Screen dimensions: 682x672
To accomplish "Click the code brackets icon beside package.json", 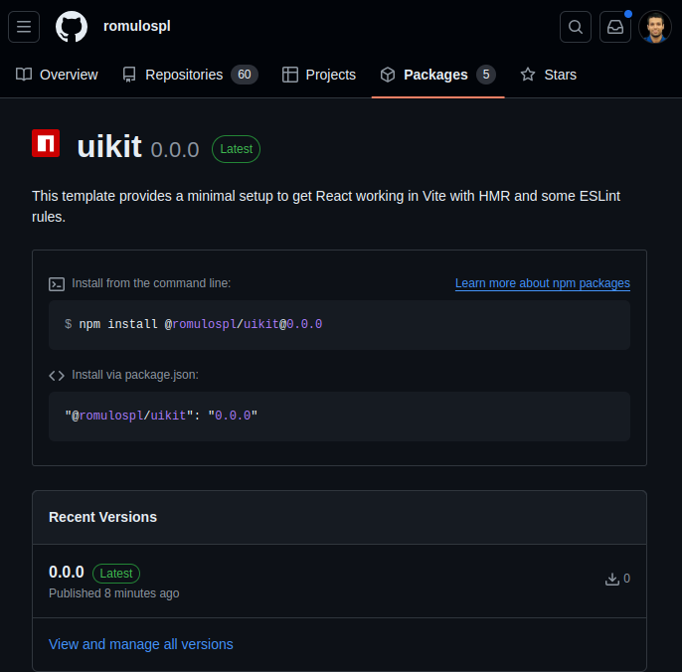I will 57,375.
